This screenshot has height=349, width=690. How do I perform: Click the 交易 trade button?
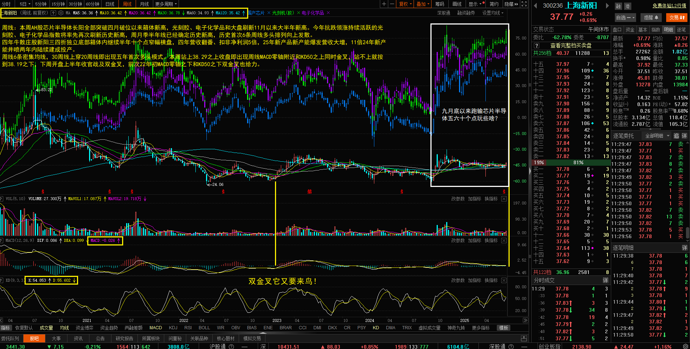click(x=677, y=17)
